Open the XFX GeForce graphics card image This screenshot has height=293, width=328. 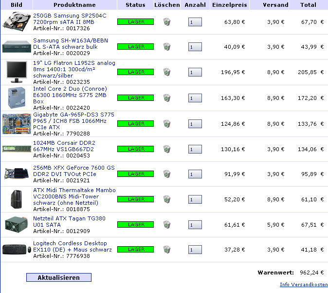coord(17,174)
